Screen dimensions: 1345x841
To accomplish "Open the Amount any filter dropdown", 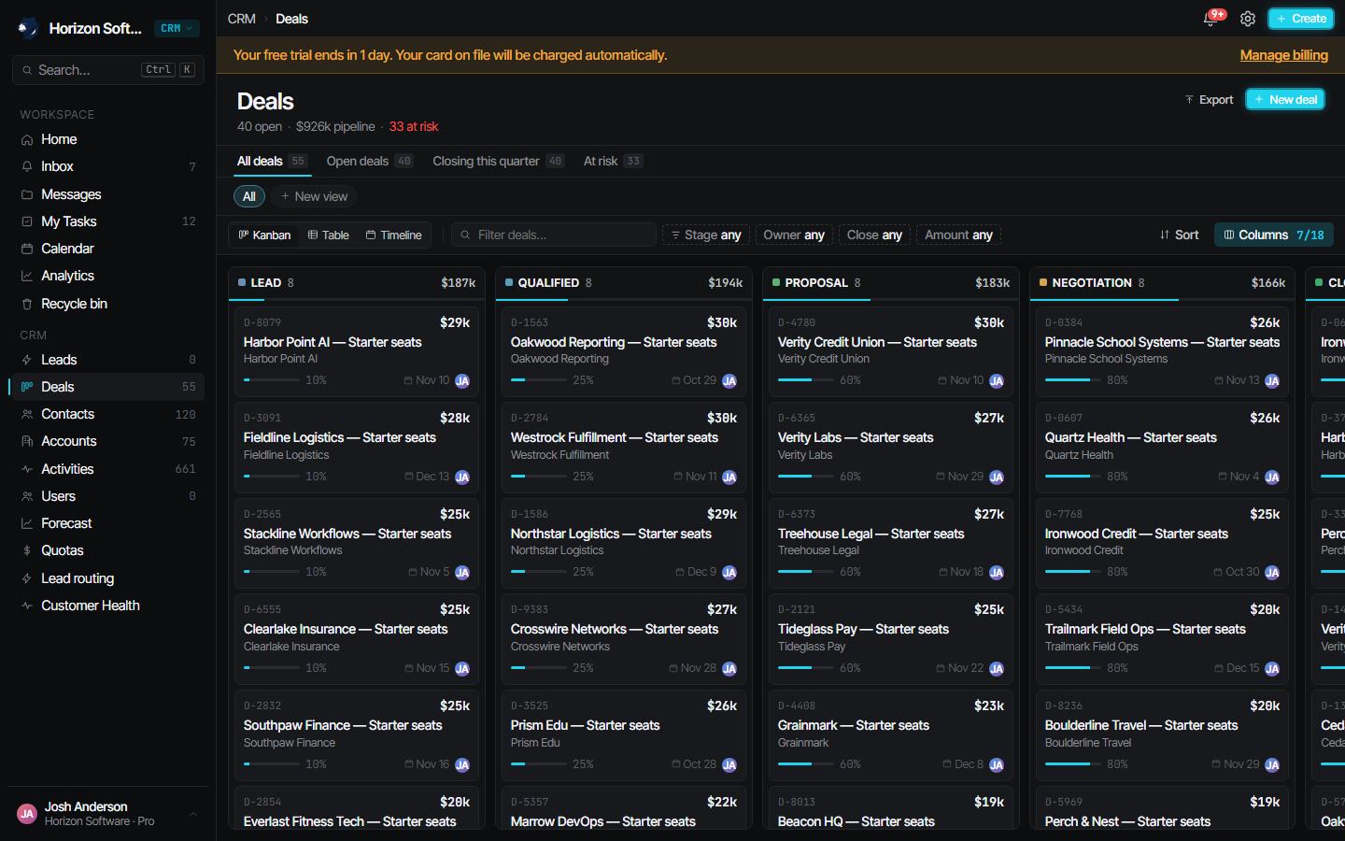I will (x=958, y=235).
